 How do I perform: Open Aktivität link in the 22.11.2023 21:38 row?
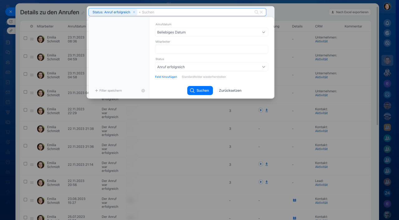pos(321,131)
